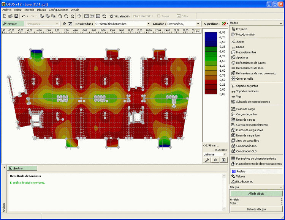Click wrench settings icon below color scale
285x220 pixels.
[x=207, y=160]
